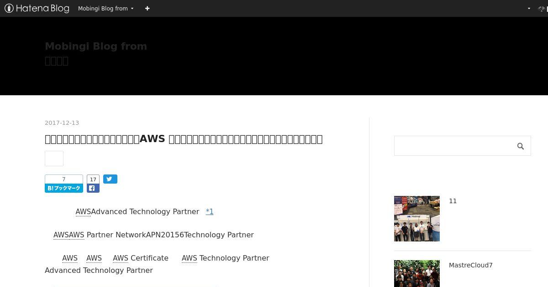Open the Hatena Blog home logo
This screenshot has width=548, height=287.
click(x=37, y=8)
